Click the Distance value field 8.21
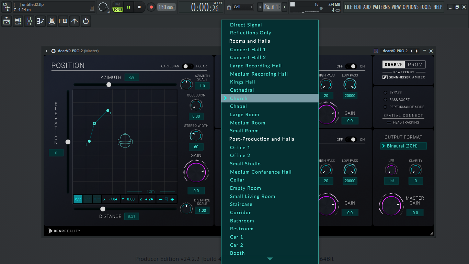 click(x=131, y=216)
